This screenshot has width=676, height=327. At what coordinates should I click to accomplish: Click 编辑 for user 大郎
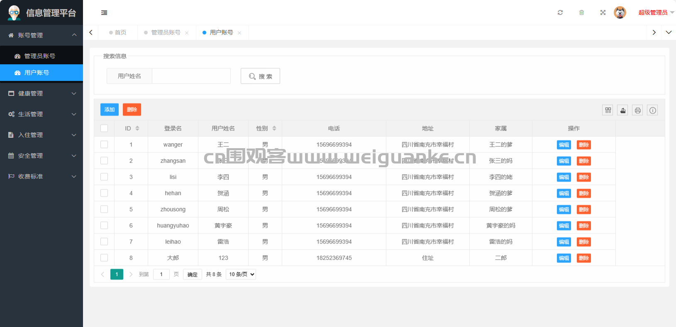click(564, 258)
